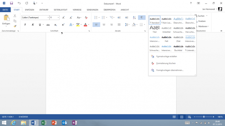Decrease font size with shrink font icon
This screenshot has width=225, height=126.
[71, 18]
